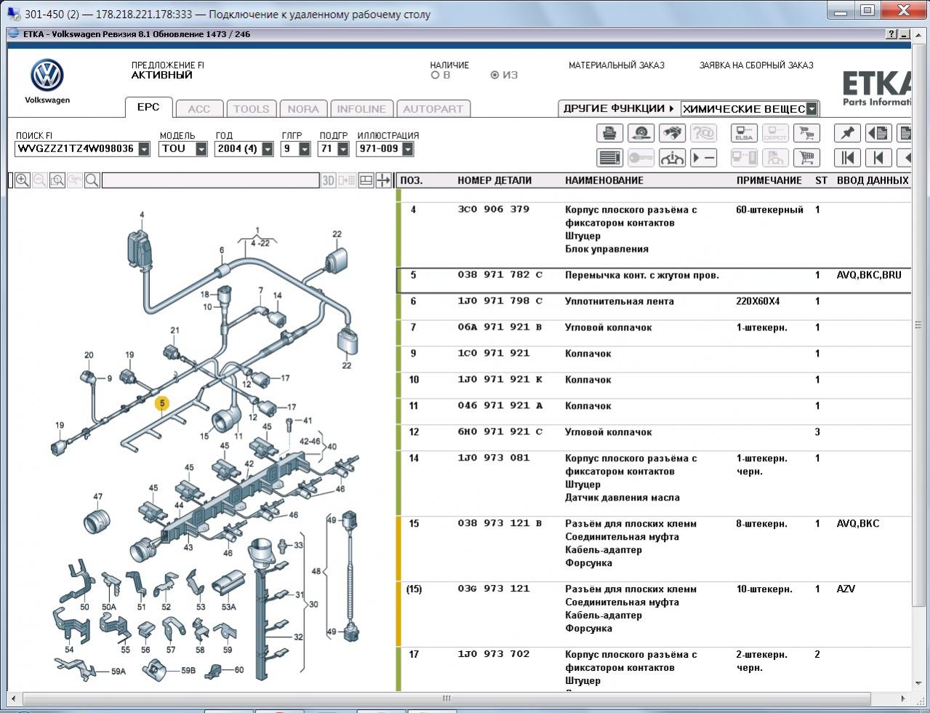The height and width of the screenshot is (713, 930).
Task: Switch to the ACC tab
Action: pos(199,109)
